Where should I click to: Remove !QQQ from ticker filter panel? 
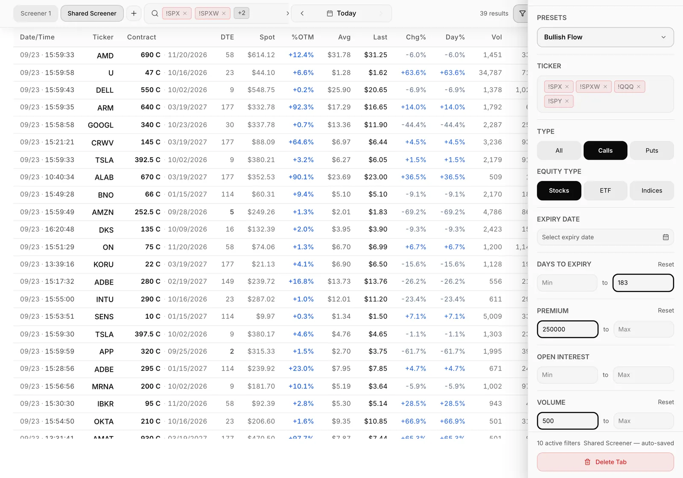[x=639, y=87]
